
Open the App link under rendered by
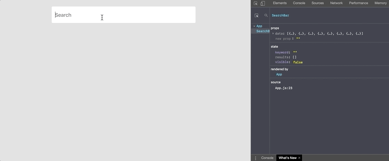(x=279, y=74)
